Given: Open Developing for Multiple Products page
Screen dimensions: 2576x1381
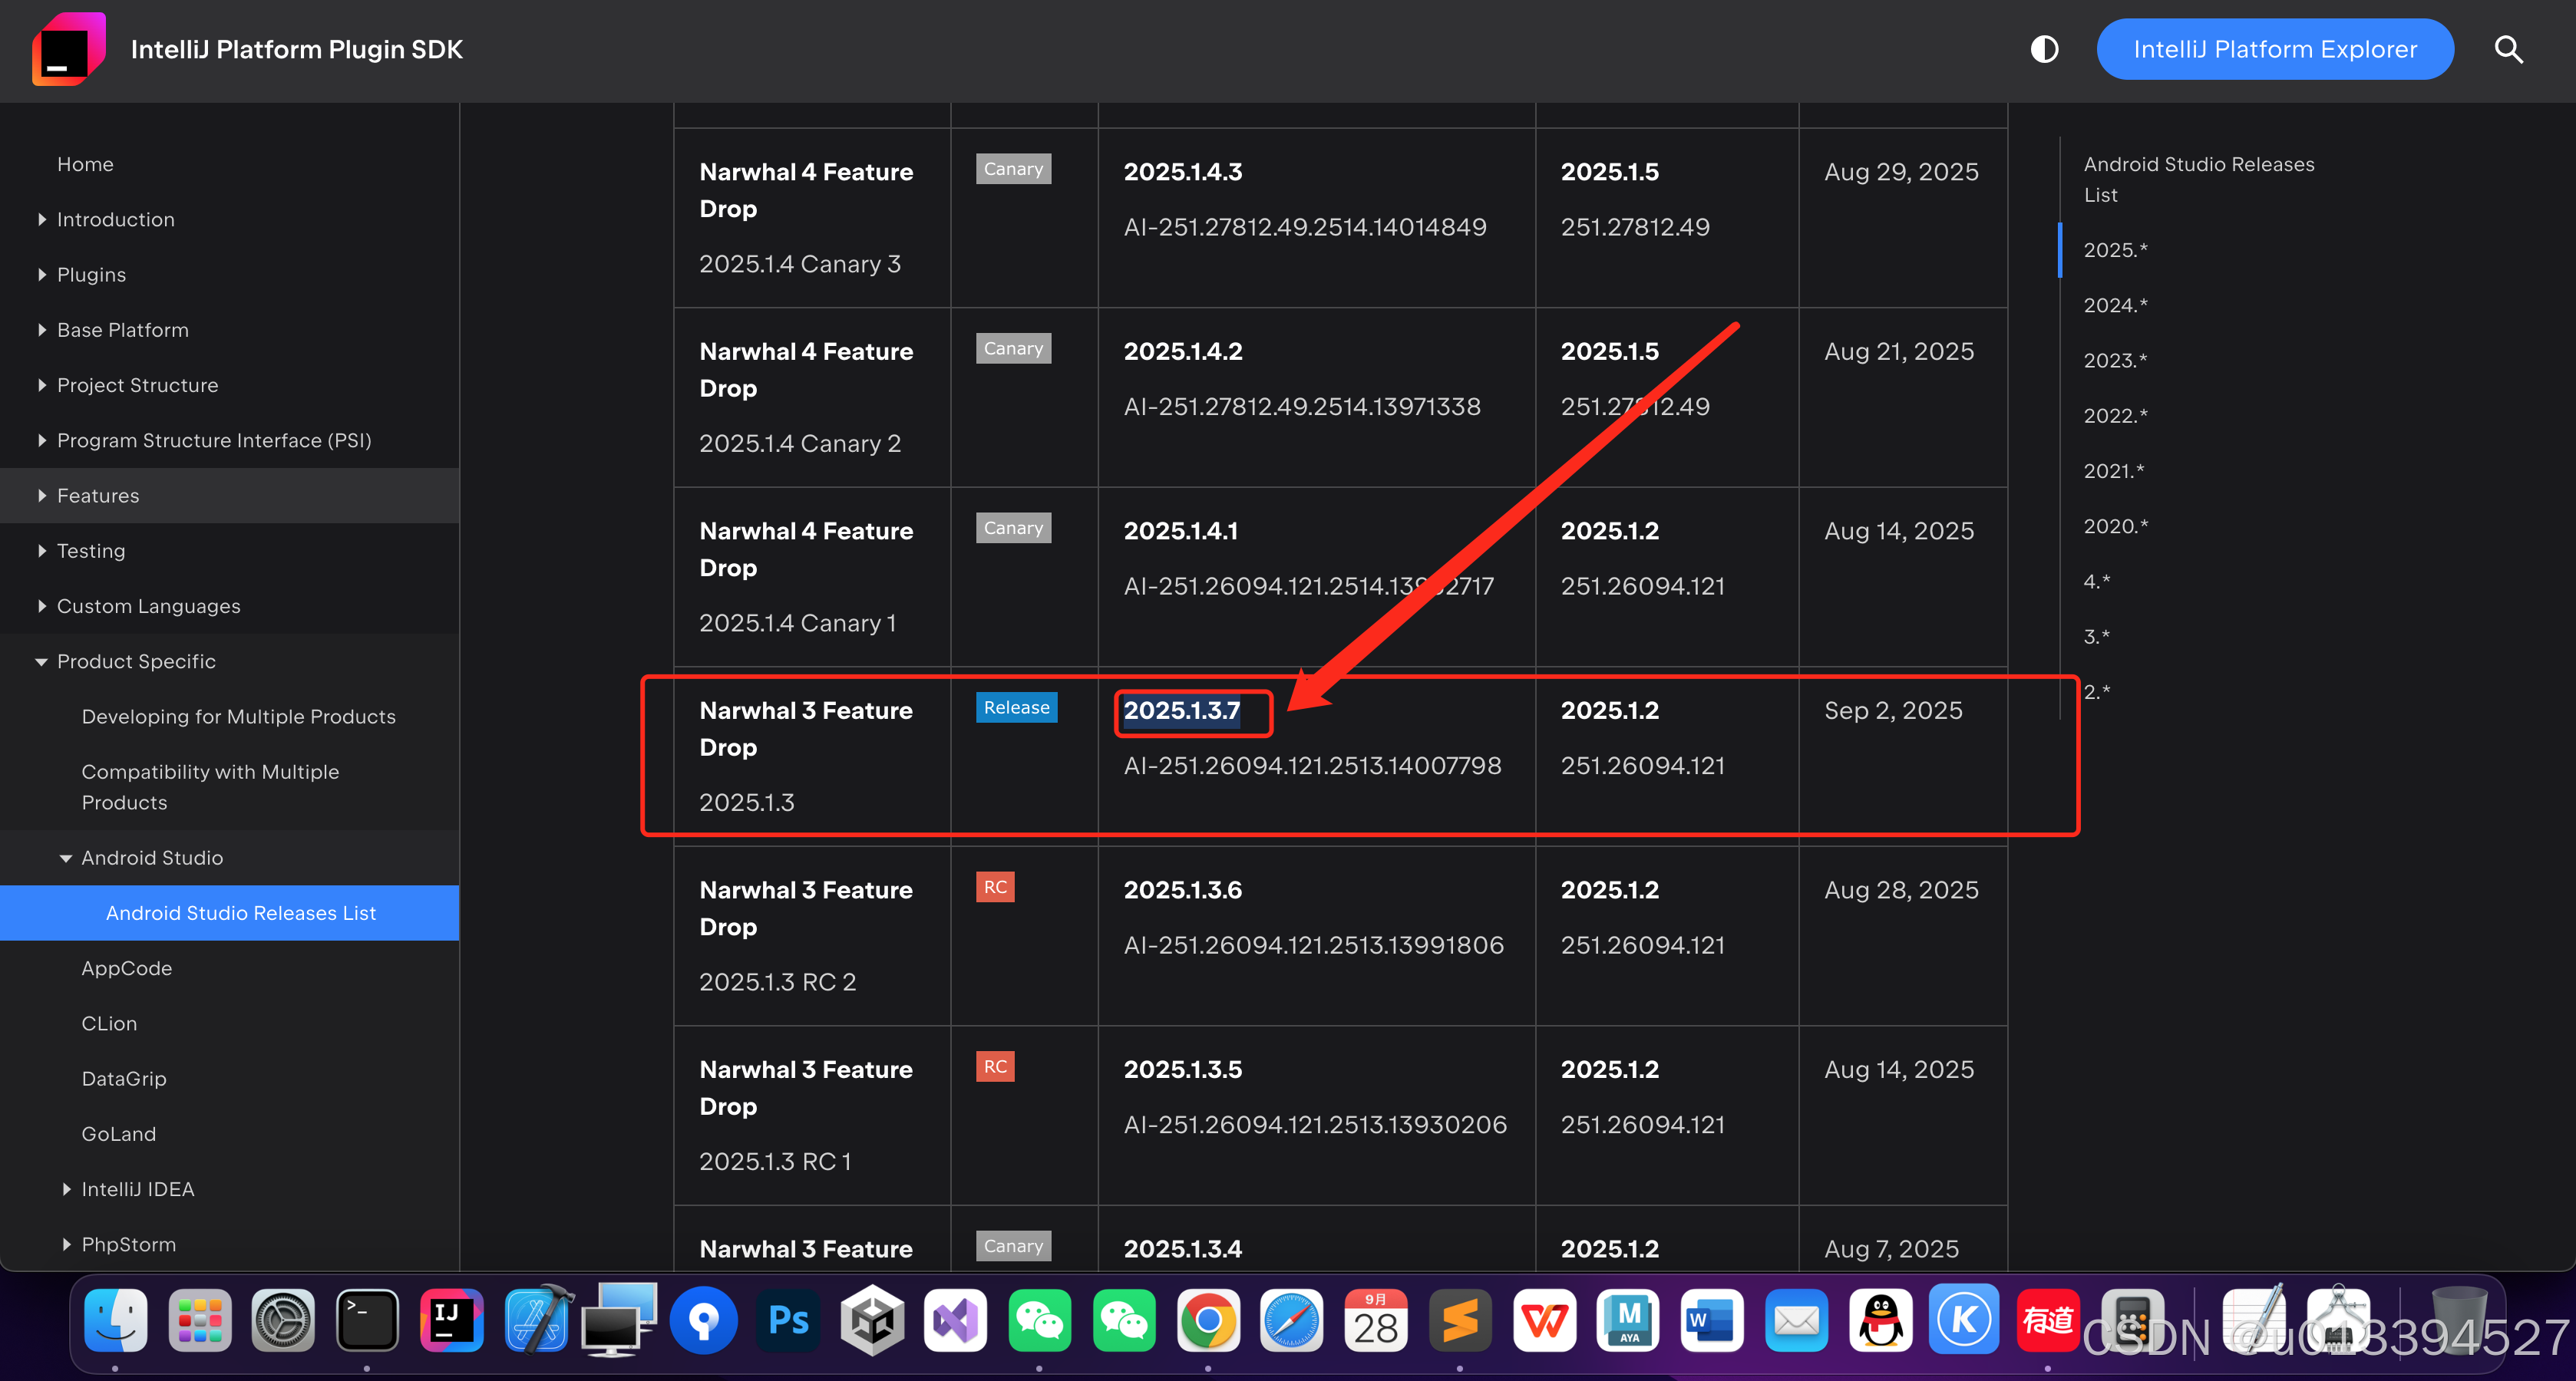Looking at the screenshot, I should click(238, 717).
